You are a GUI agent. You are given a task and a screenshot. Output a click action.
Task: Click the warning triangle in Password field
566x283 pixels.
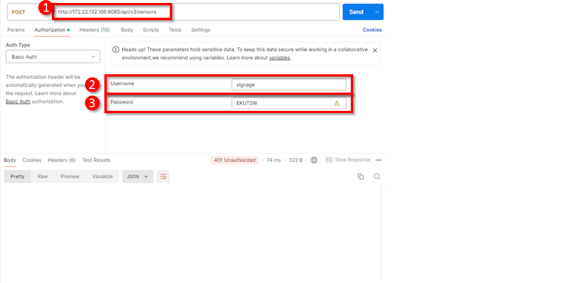[x=337, y=103]
